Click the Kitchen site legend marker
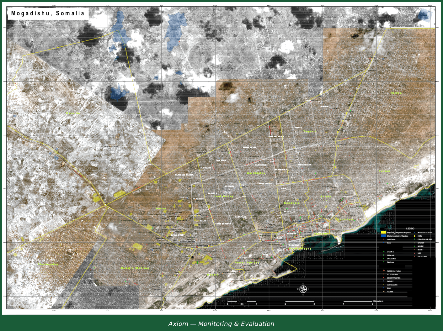The height and width of the screenshot is (331, 443). [384, 255]
